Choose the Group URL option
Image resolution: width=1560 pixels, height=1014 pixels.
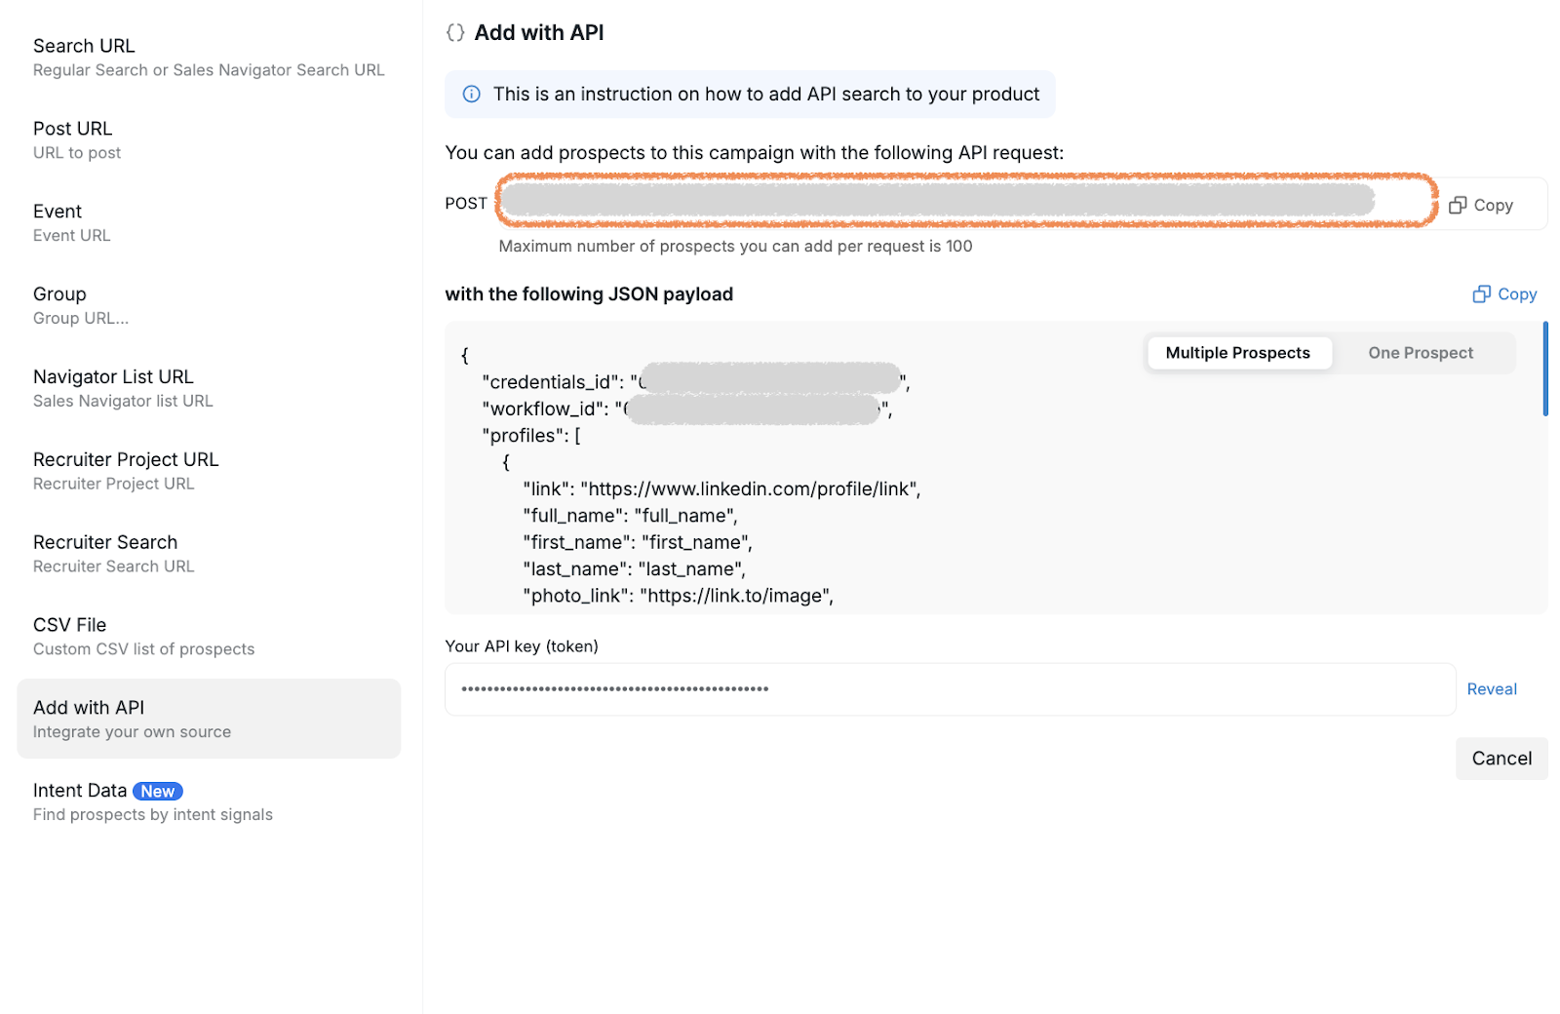(209, 305)
